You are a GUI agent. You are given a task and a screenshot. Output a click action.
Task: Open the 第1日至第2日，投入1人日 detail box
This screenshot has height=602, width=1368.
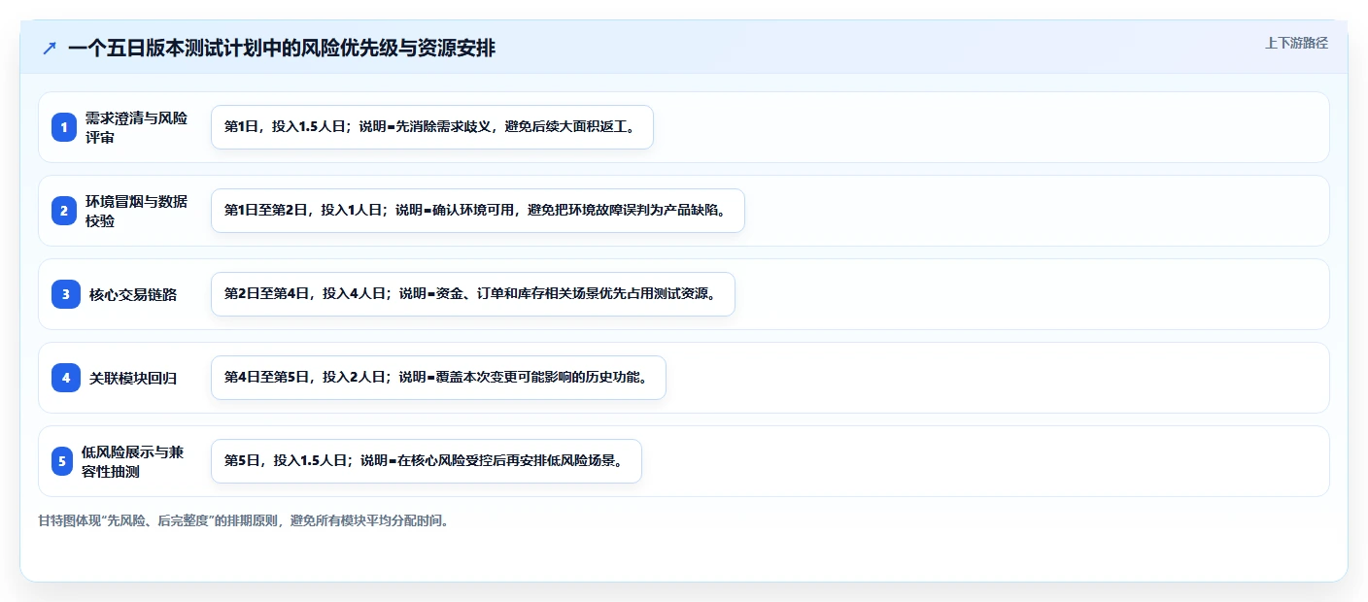coord(478,211)
